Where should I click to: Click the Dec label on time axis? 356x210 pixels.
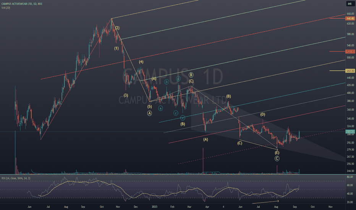[x=136, y=207]
